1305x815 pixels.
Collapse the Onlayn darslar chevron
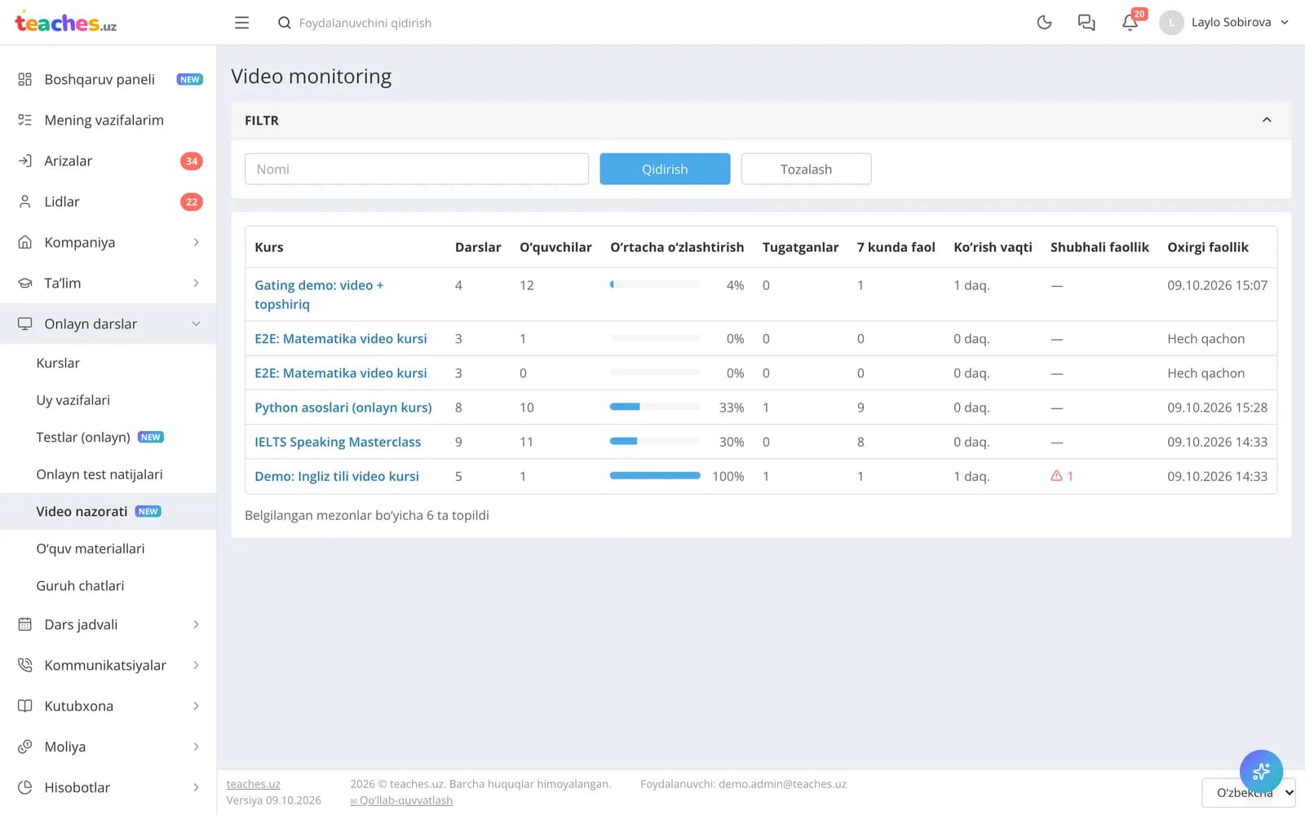196,324
